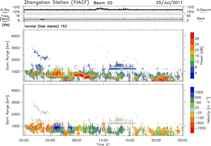Click the Slant Range label of the power panel
211x146 pixels.
click(7, 56)
